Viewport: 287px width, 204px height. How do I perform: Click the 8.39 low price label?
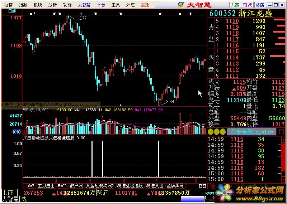tap(170, 102)
